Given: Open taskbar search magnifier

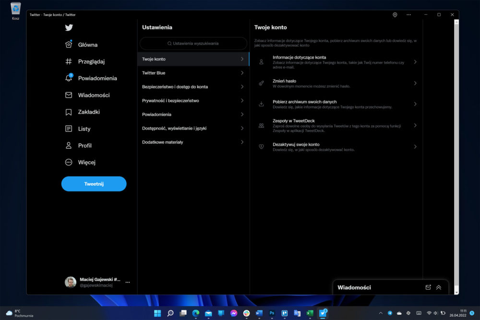Looking at the screenshot, I should pos(170,313).
